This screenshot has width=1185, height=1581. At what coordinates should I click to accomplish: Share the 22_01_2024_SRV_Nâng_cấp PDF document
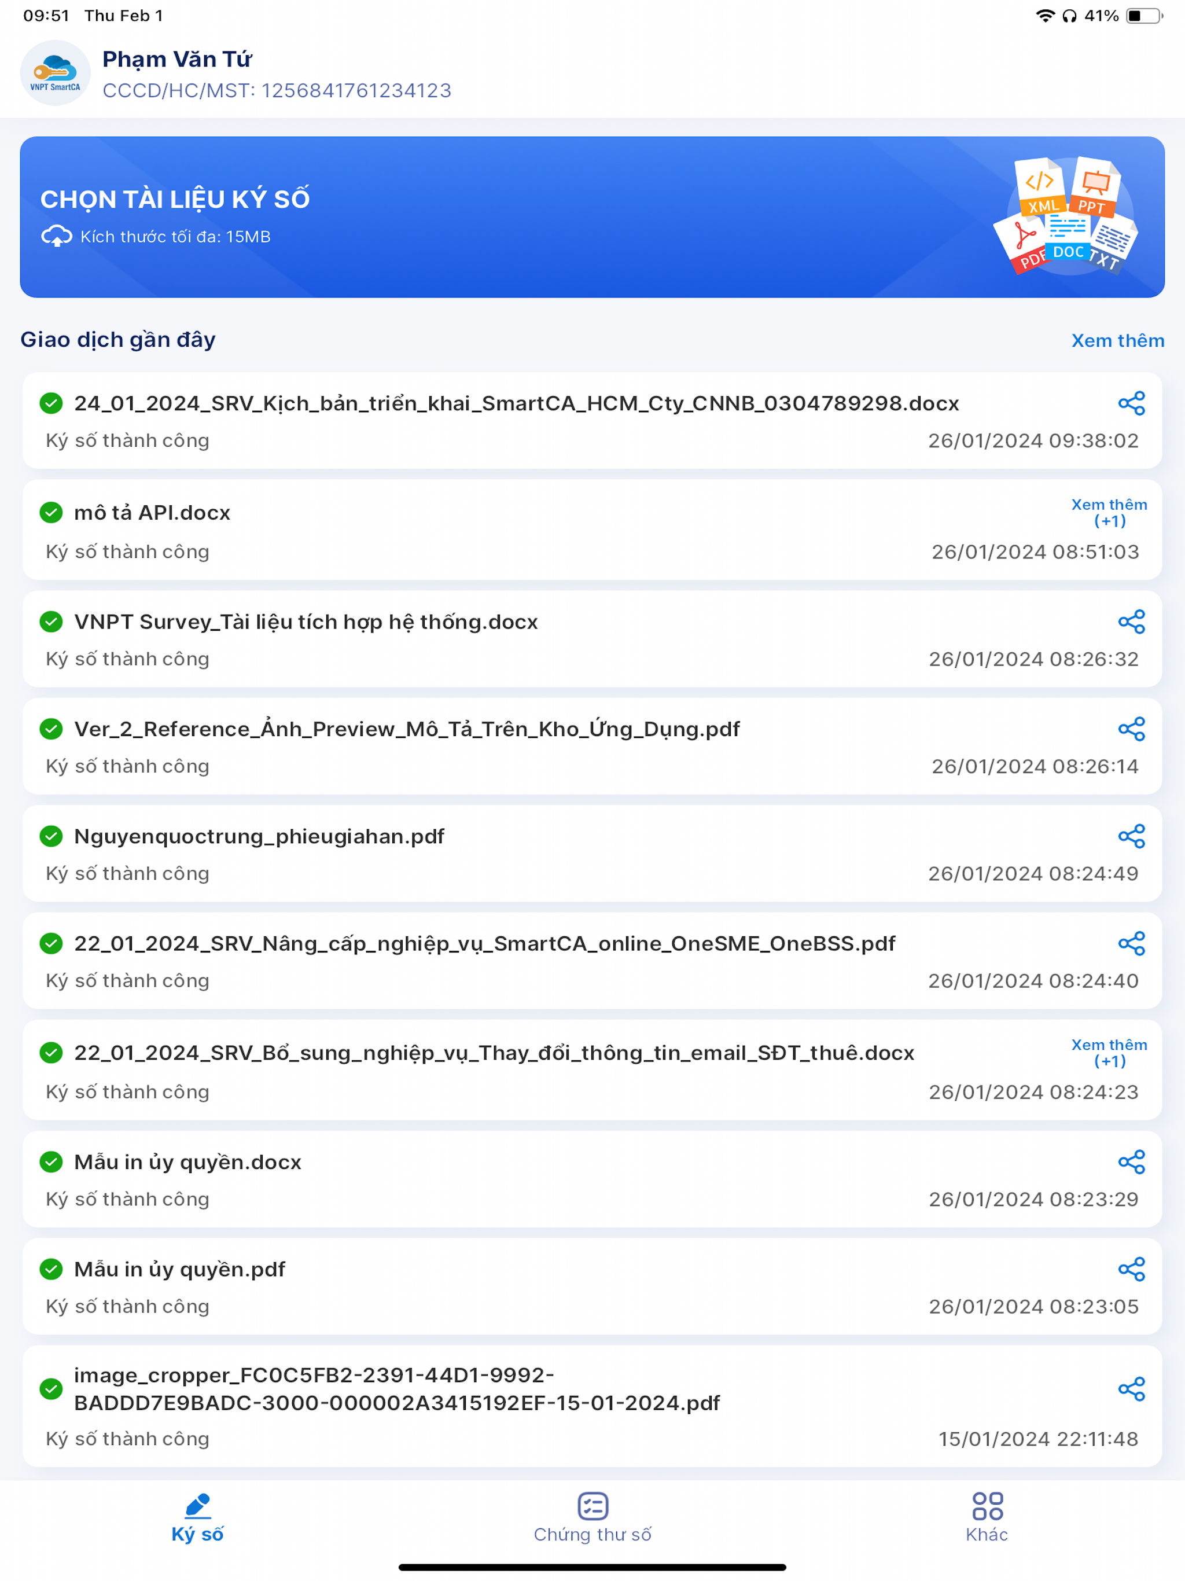point(1133,943)
